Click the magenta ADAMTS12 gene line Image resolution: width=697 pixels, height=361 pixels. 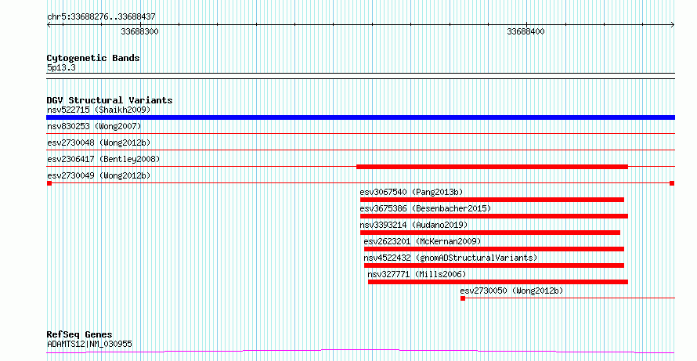pos(360,352)
